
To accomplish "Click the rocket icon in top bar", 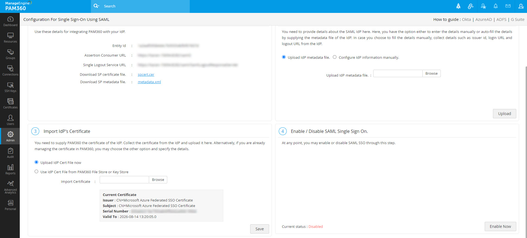I will (x=458, y=6).
